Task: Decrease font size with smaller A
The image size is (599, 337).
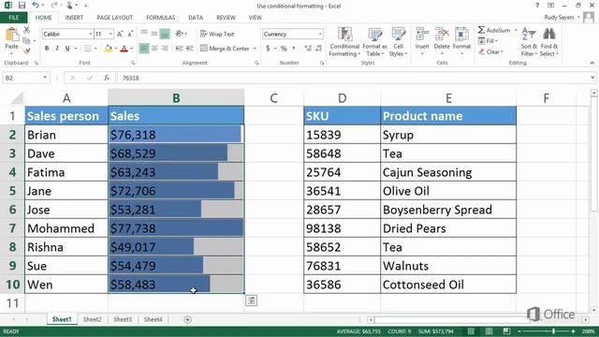Action: [x=130, y=34]
